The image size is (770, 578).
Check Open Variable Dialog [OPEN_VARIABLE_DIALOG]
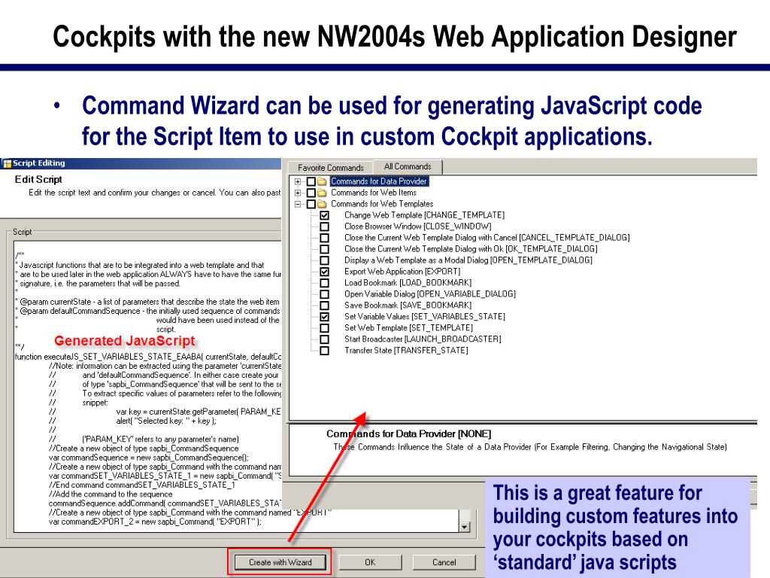coord(324,294)
